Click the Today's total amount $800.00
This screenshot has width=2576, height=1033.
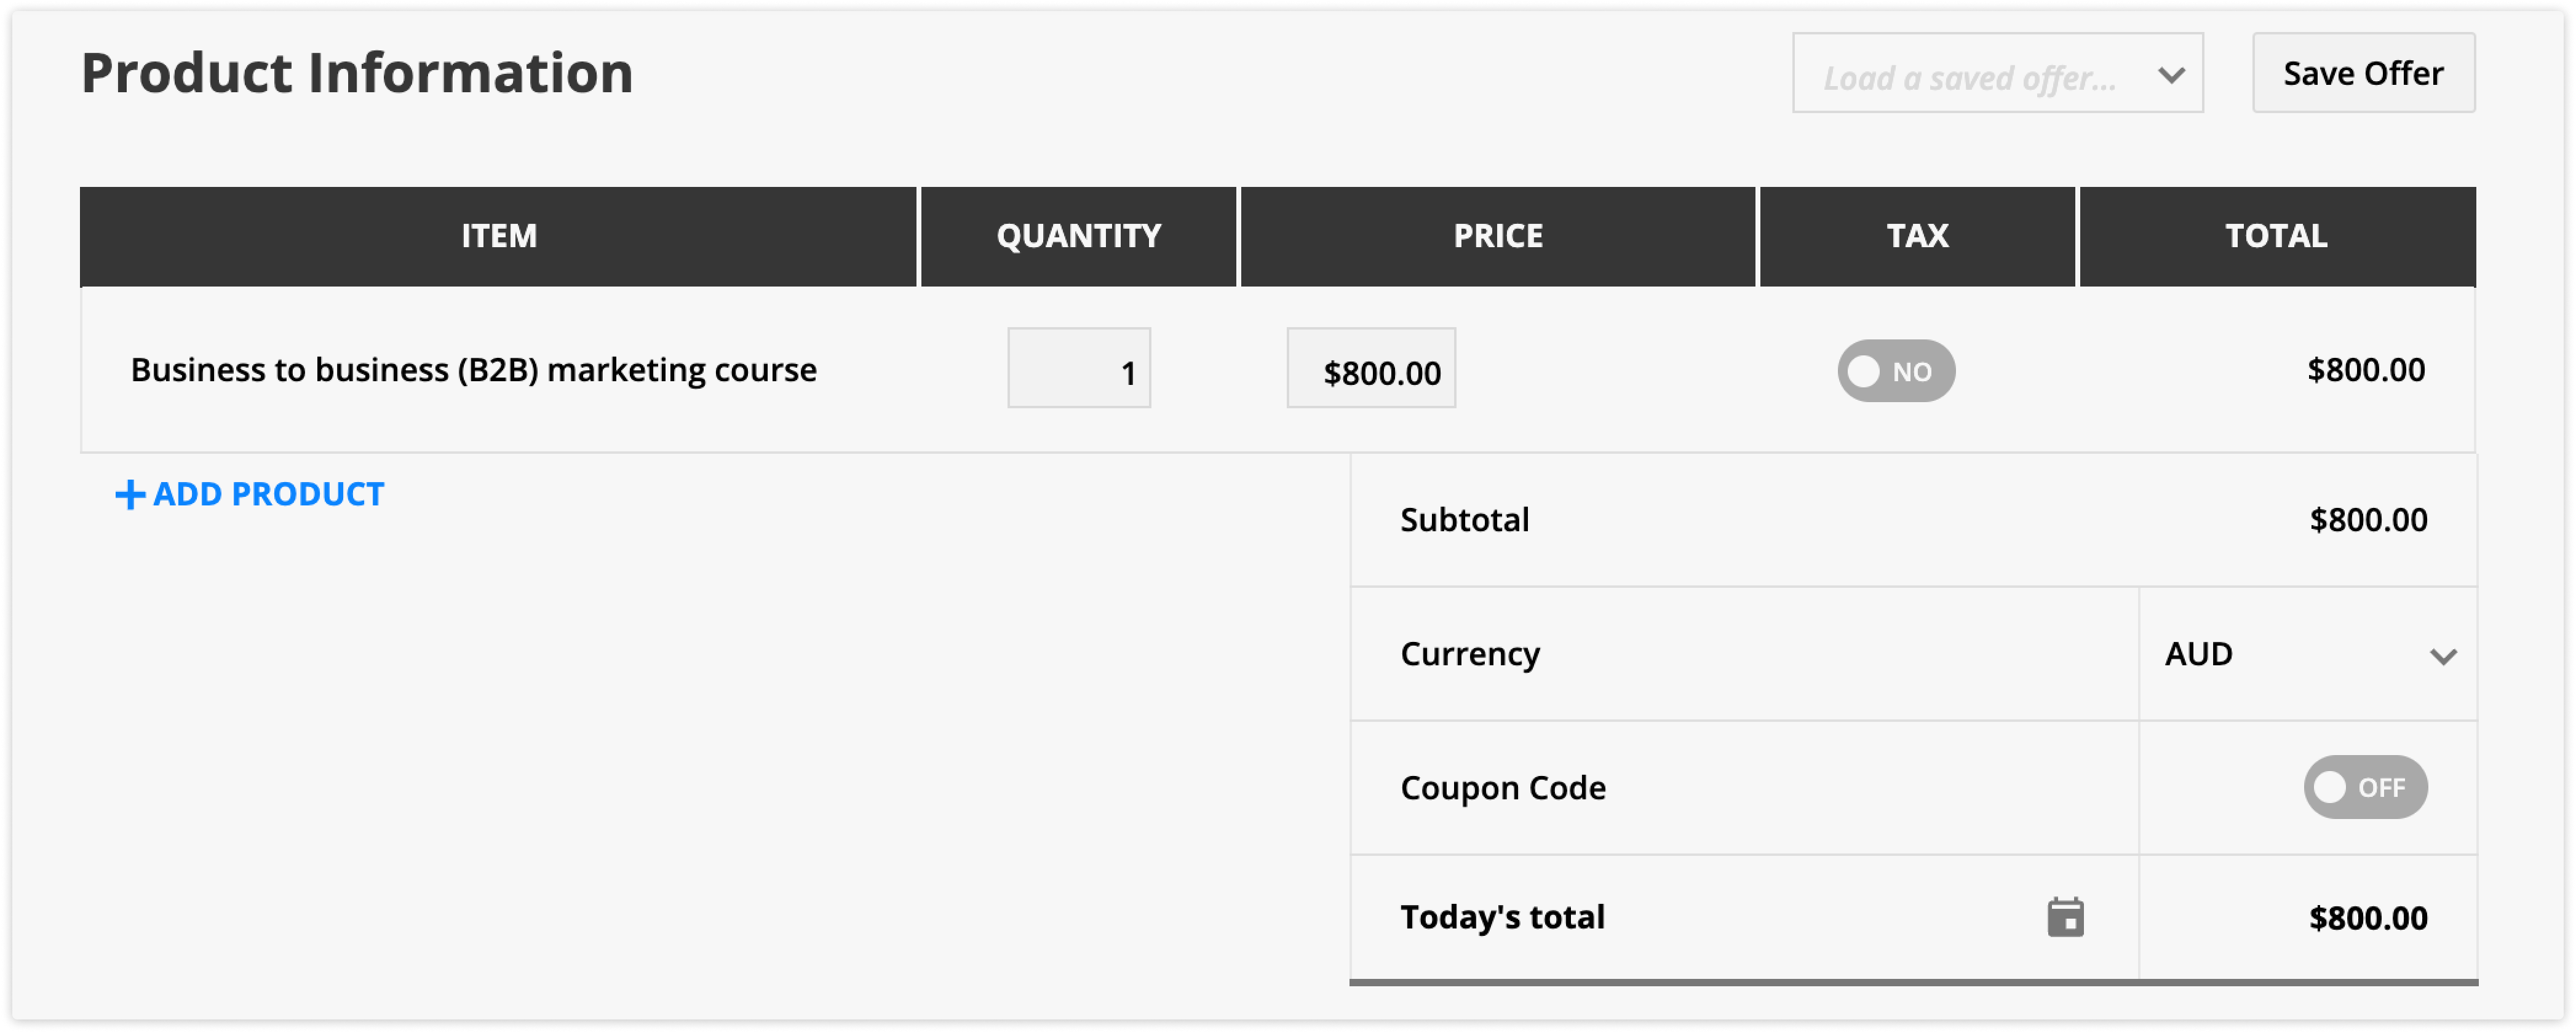point(2367,918)
